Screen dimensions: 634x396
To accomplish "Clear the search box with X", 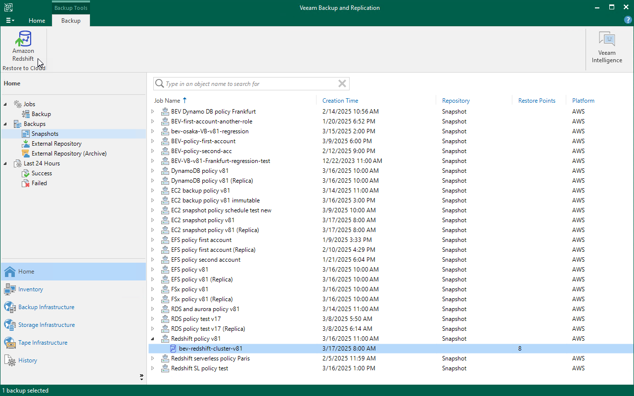I will tap(342, 84).
